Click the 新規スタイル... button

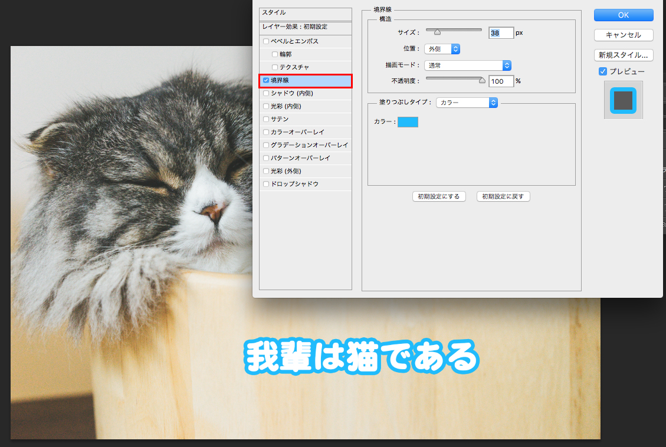(624, 55)
